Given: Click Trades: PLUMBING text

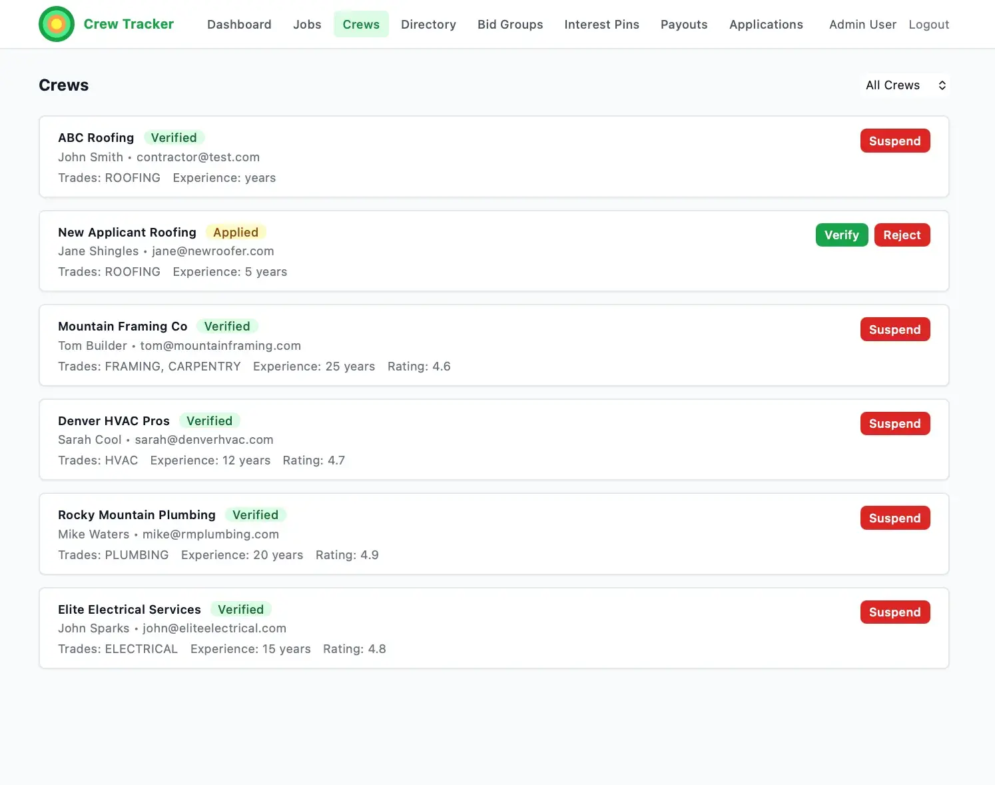Looking at the screenshot, I should 113,555.
